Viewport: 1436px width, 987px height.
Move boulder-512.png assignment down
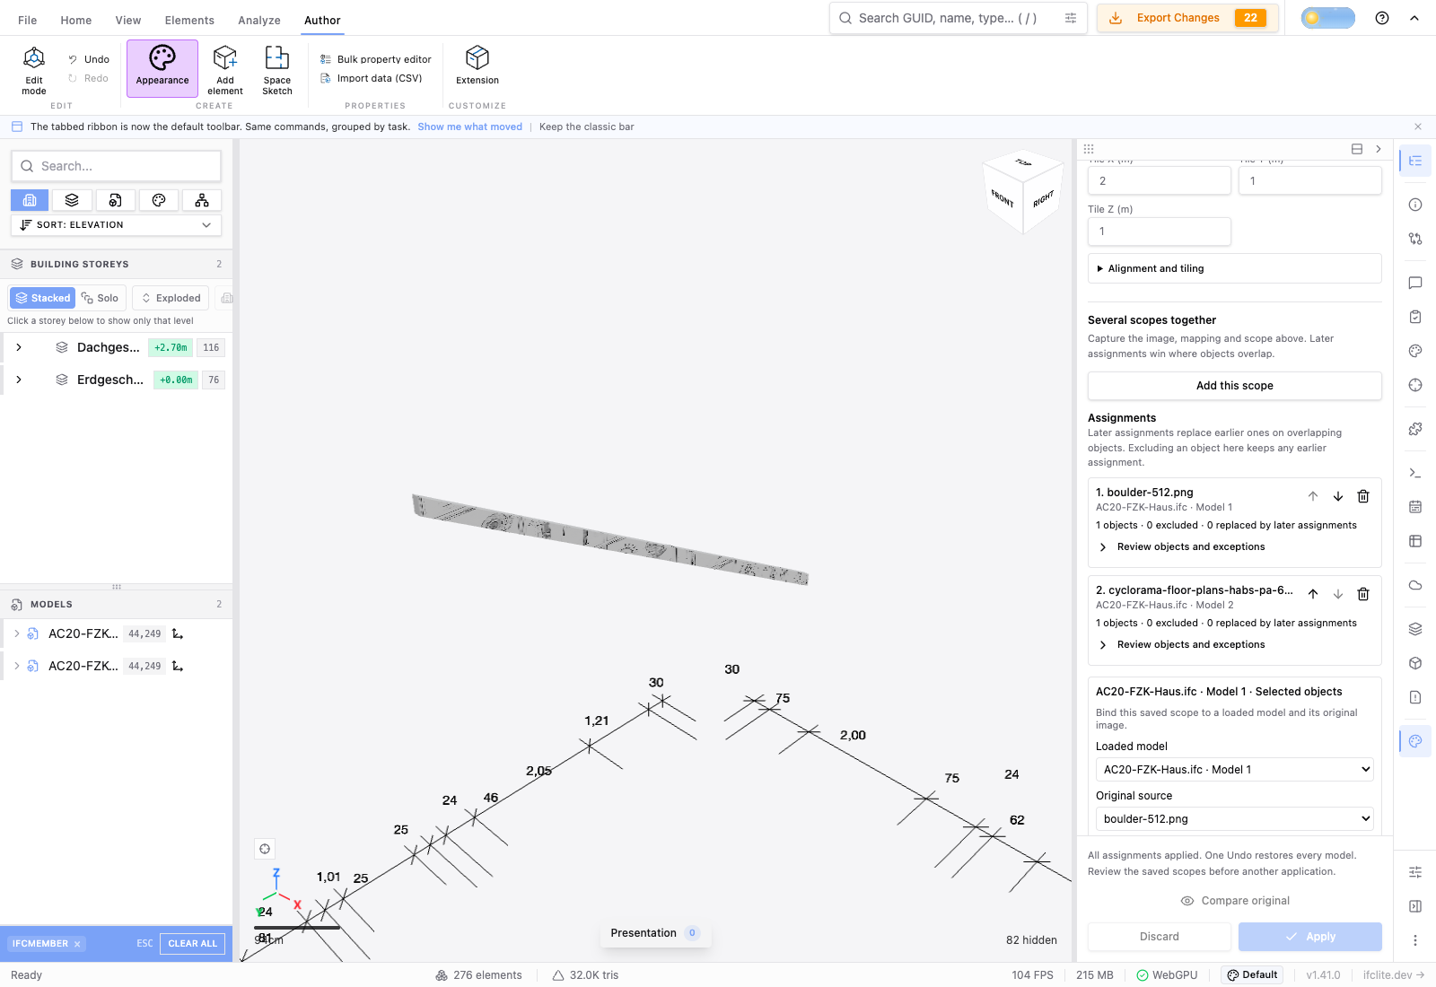pyautogui.click(x=1338, y=496)
